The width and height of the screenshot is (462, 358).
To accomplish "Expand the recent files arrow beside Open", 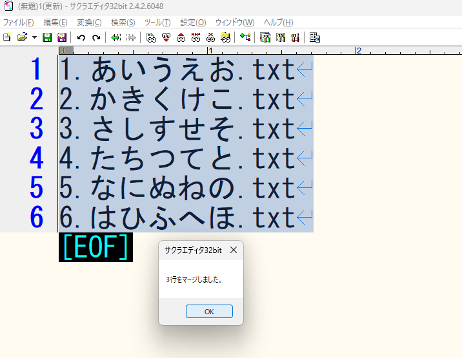I will (34, 37).
